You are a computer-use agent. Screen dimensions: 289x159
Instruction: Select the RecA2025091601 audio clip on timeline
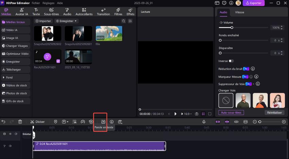(x=99, y=146)
